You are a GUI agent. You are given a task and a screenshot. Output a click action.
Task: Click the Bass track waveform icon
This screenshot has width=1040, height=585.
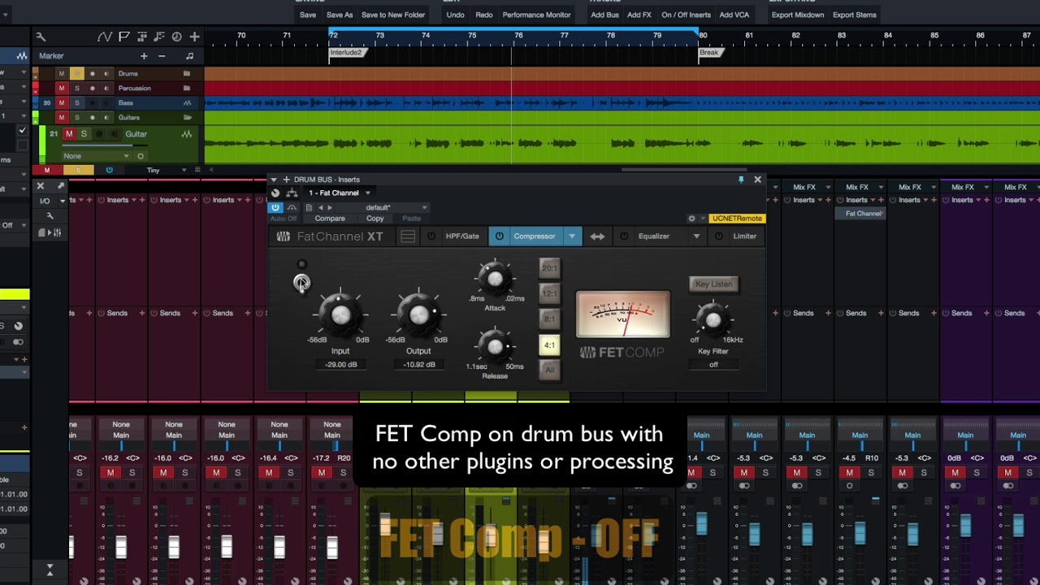188,103
